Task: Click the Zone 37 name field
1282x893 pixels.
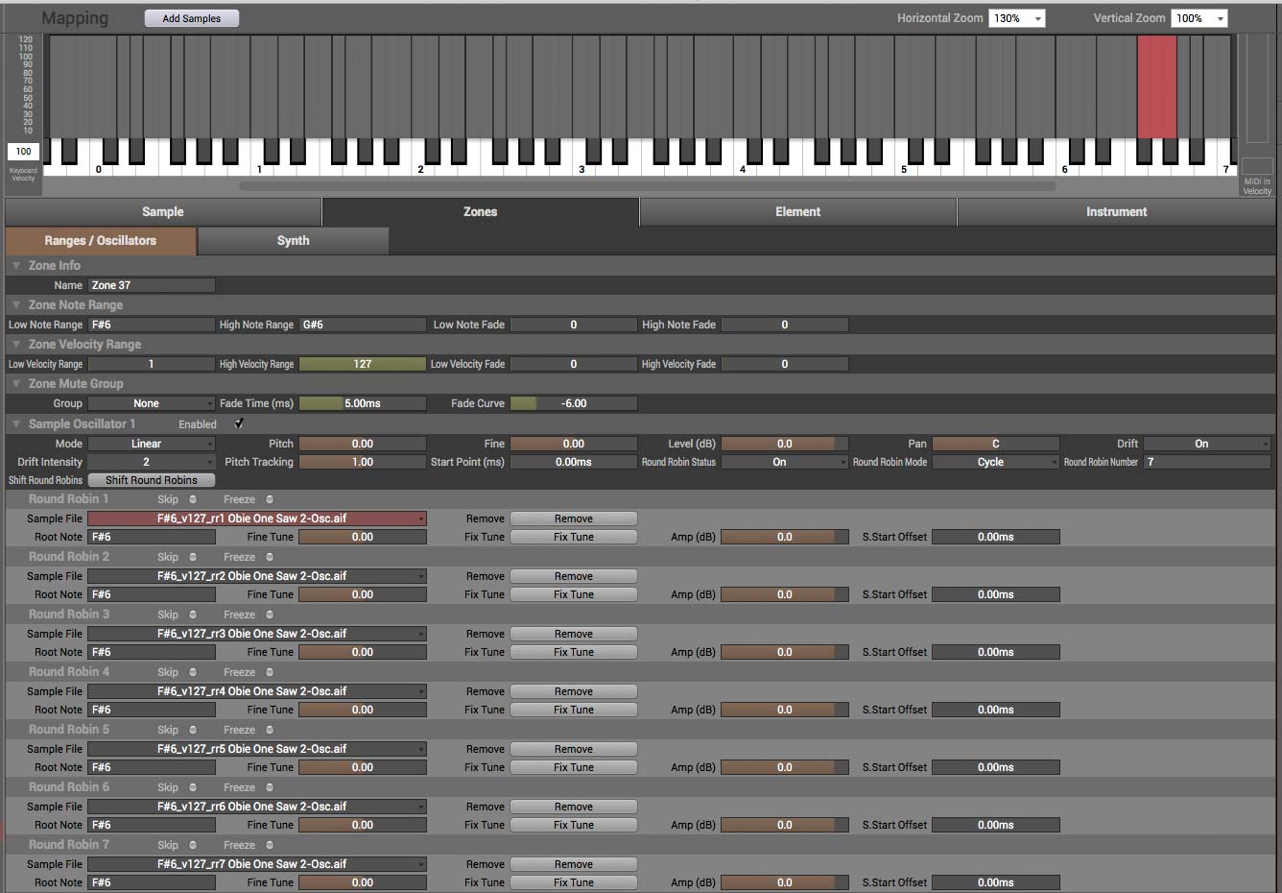Action: click(x=152, y=285)
